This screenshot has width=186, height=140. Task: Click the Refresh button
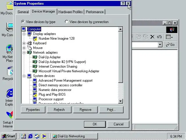[x=59, y=110]
